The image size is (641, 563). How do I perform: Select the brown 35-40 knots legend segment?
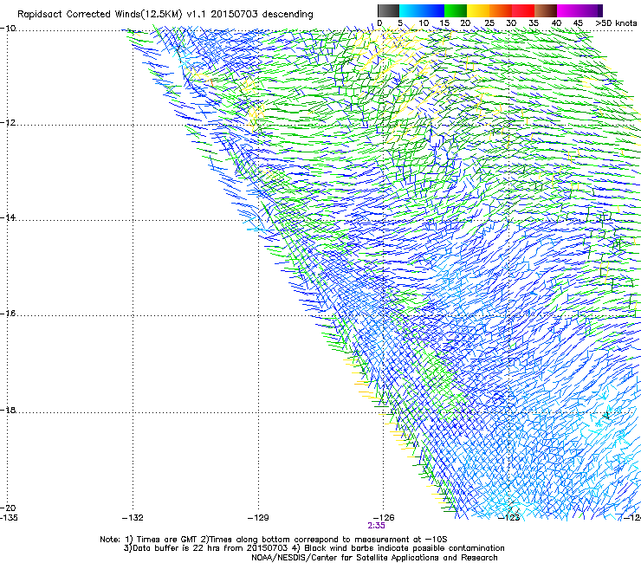click(546, 10)
